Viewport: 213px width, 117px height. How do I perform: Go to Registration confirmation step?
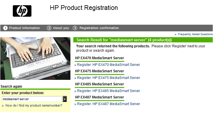coord(99,28)
